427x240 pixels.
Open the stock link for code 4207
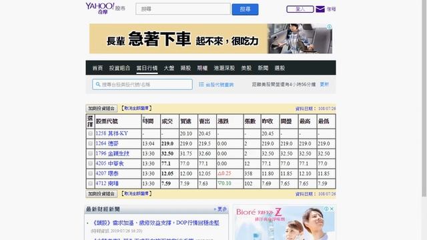tap(107, 173)
